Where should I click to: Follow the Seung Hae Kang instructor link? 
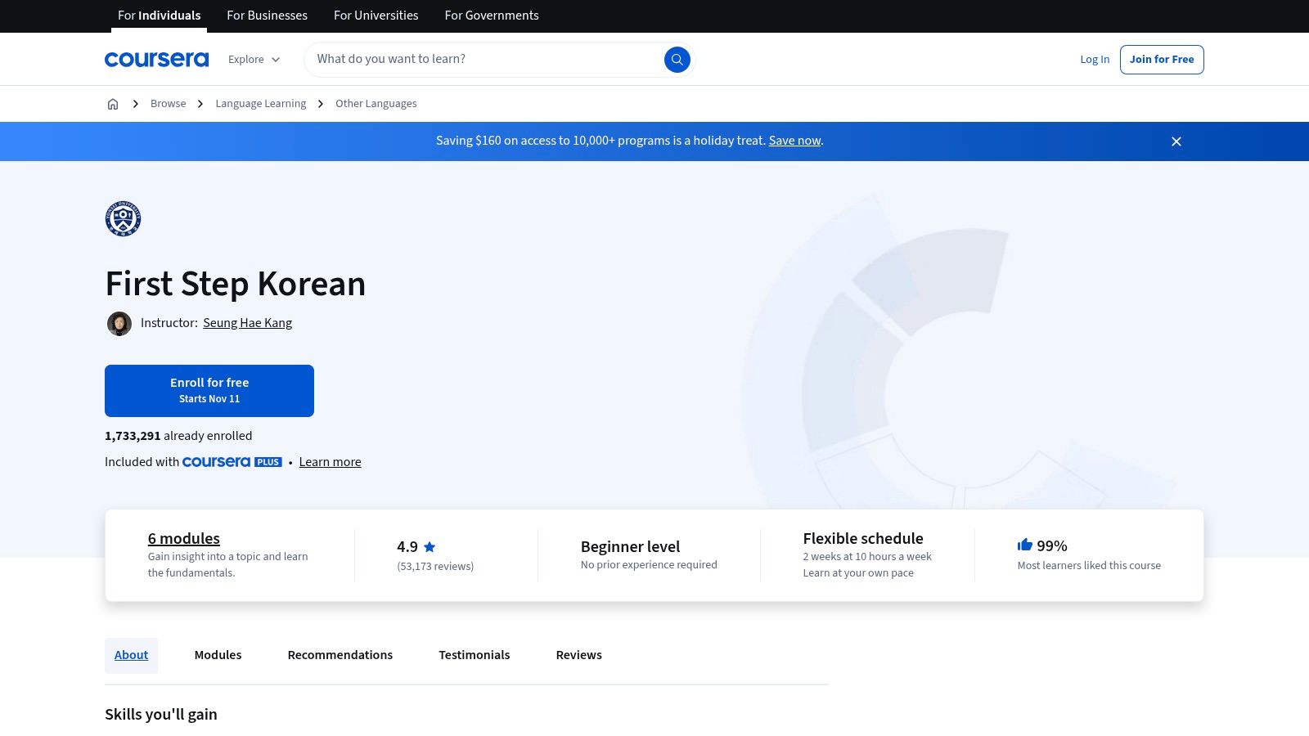pyautogui.click(x=247, y=322)
